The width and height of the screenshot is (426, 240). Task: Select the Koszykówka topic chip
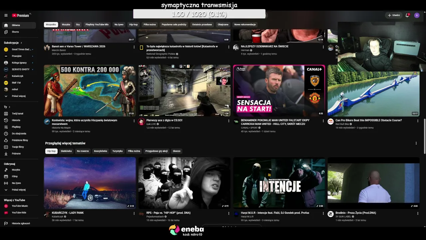101,151
